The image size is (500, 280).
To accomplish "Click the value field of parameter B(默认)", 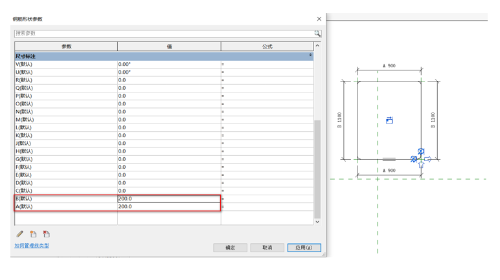I will pos(168,199).
